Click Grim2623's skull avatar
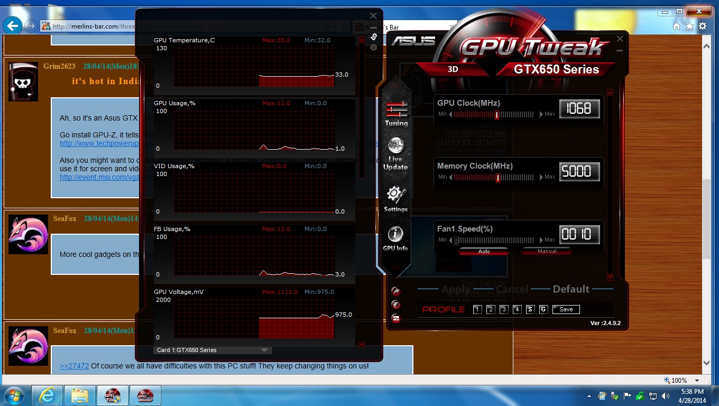719x406 pixels. click(23, 81)
